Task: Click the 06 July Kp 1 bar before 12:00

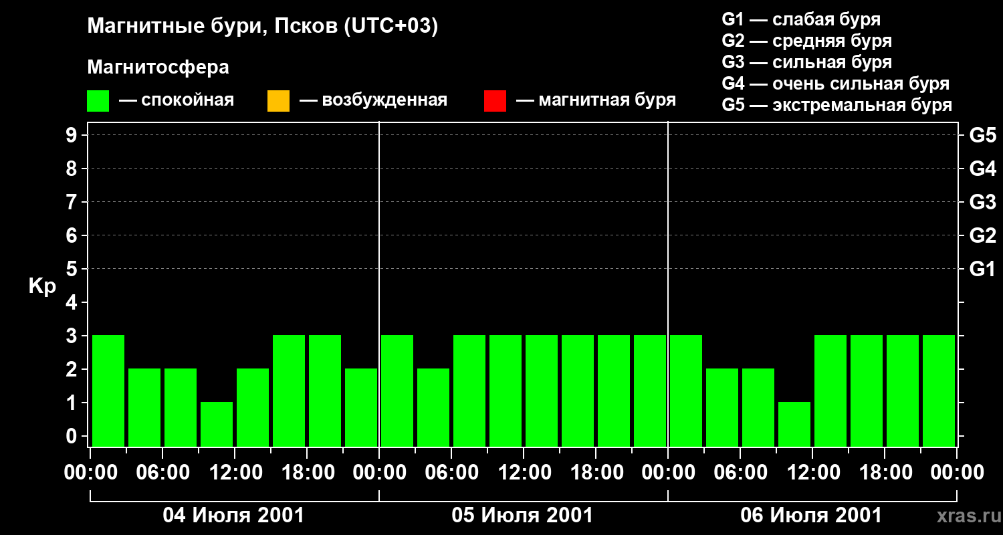Action: point(794,424)
